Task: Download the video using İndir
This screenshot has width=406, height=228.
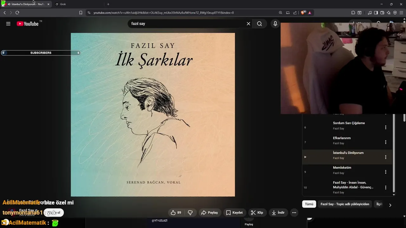Action: click(x=278, y=212)
